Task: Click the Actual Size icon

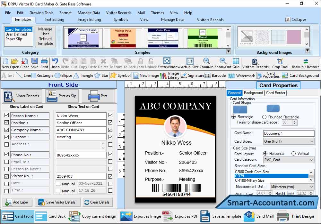Action: point(190,61)
